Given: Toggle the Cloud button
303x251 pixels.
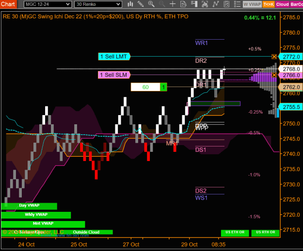Looking at the screenshot, I should coord(282,4).
